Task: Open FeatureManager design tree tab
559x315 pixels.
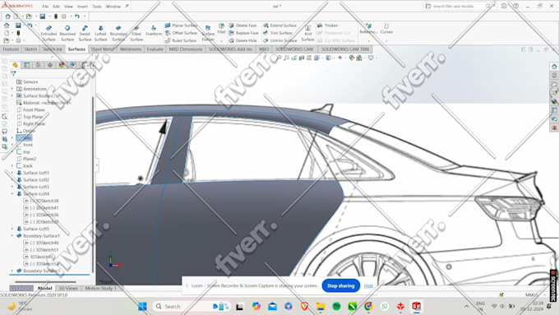Action: [x=15, y=65]
